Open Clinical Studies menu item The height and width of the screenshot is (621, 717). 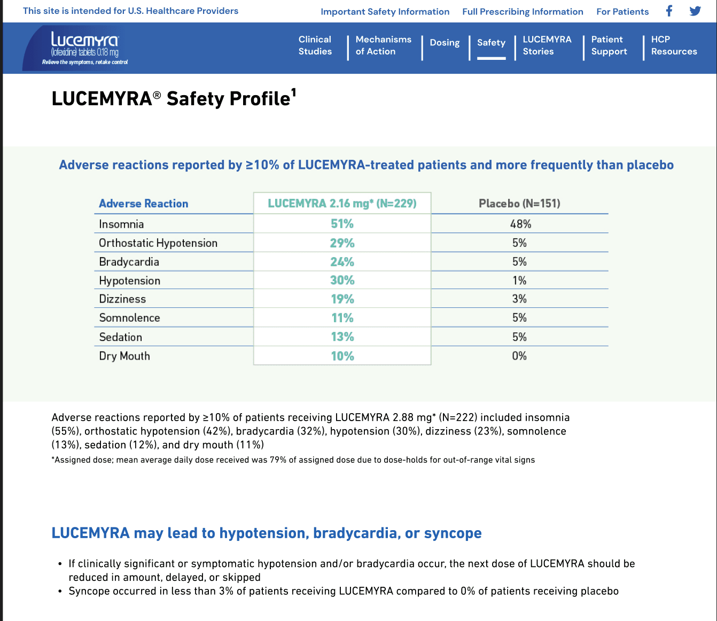click(315, 45)
